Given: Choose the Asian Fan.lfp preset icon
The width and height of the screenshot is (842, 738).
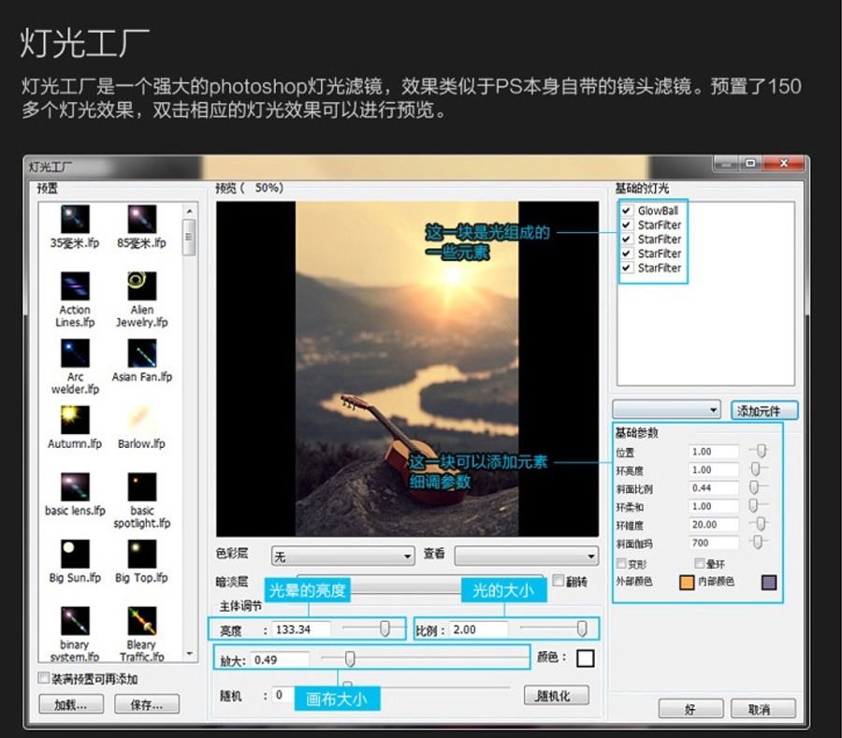Looking at the screenshot, I should tap(142, 353).
